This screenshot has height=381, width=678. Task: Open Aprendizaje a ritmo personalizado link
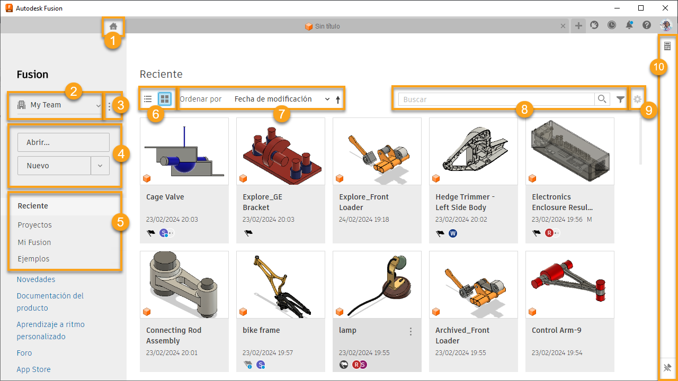(x=51, y=330)
